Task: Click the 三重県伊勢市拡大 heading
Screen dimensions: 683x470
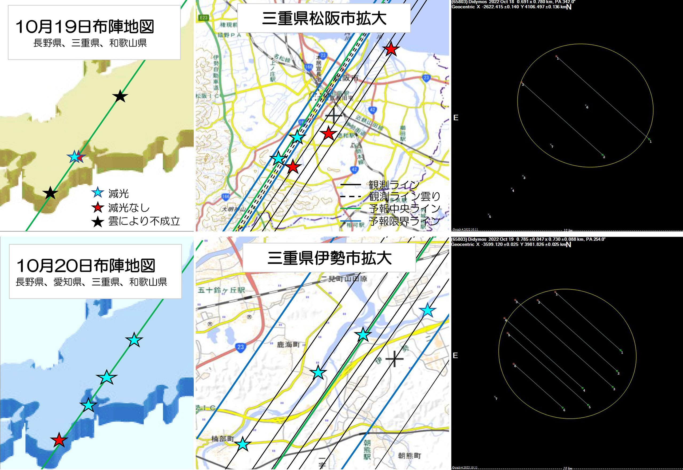Action: (329, 258)
